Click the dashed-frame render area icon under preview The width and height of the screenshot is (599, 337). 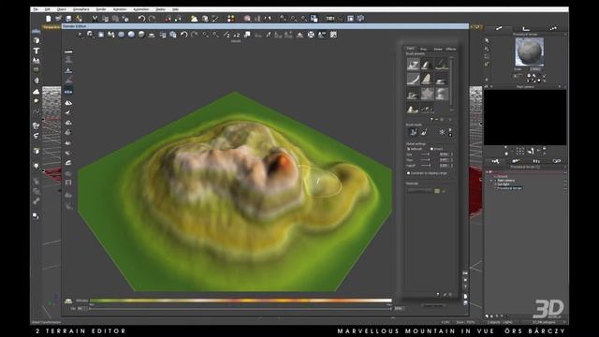pyautogui.click(x=520, y=151)
